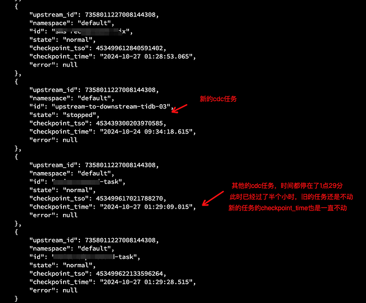The height and width of the screenshot is (303, 366).
Task: Click the "stopped" state value
Action: click(79, 115)
